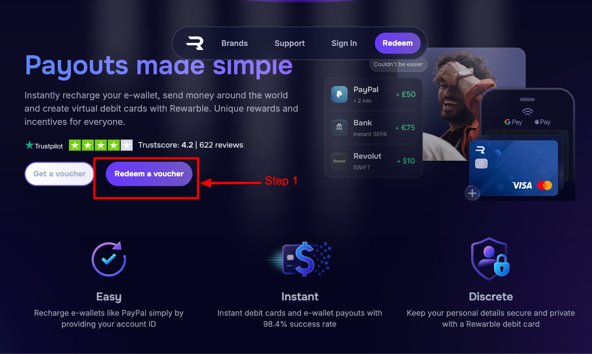Go to Sign In

point(344,43)
